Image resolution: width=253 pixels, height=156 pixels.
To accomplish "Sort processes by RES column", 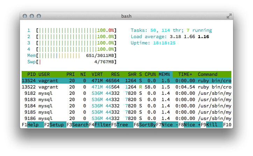I will [x=115, y=74].
